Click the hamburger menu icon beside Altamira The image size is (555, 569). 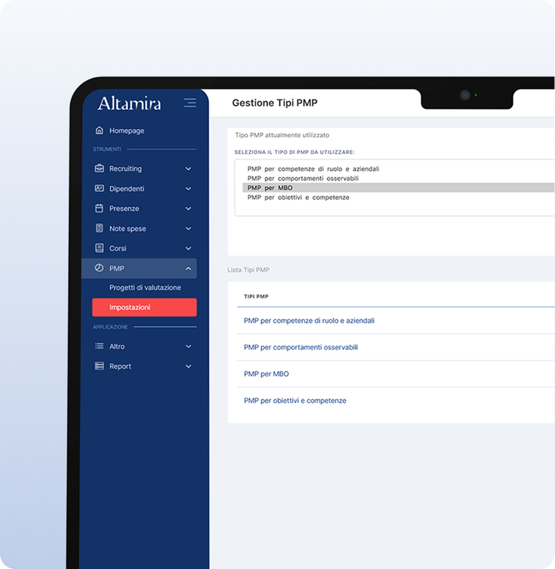coord(190,103)
